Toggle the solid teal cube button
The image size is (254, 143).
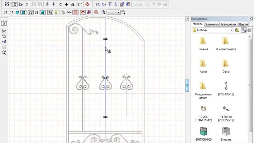(43, 12)
